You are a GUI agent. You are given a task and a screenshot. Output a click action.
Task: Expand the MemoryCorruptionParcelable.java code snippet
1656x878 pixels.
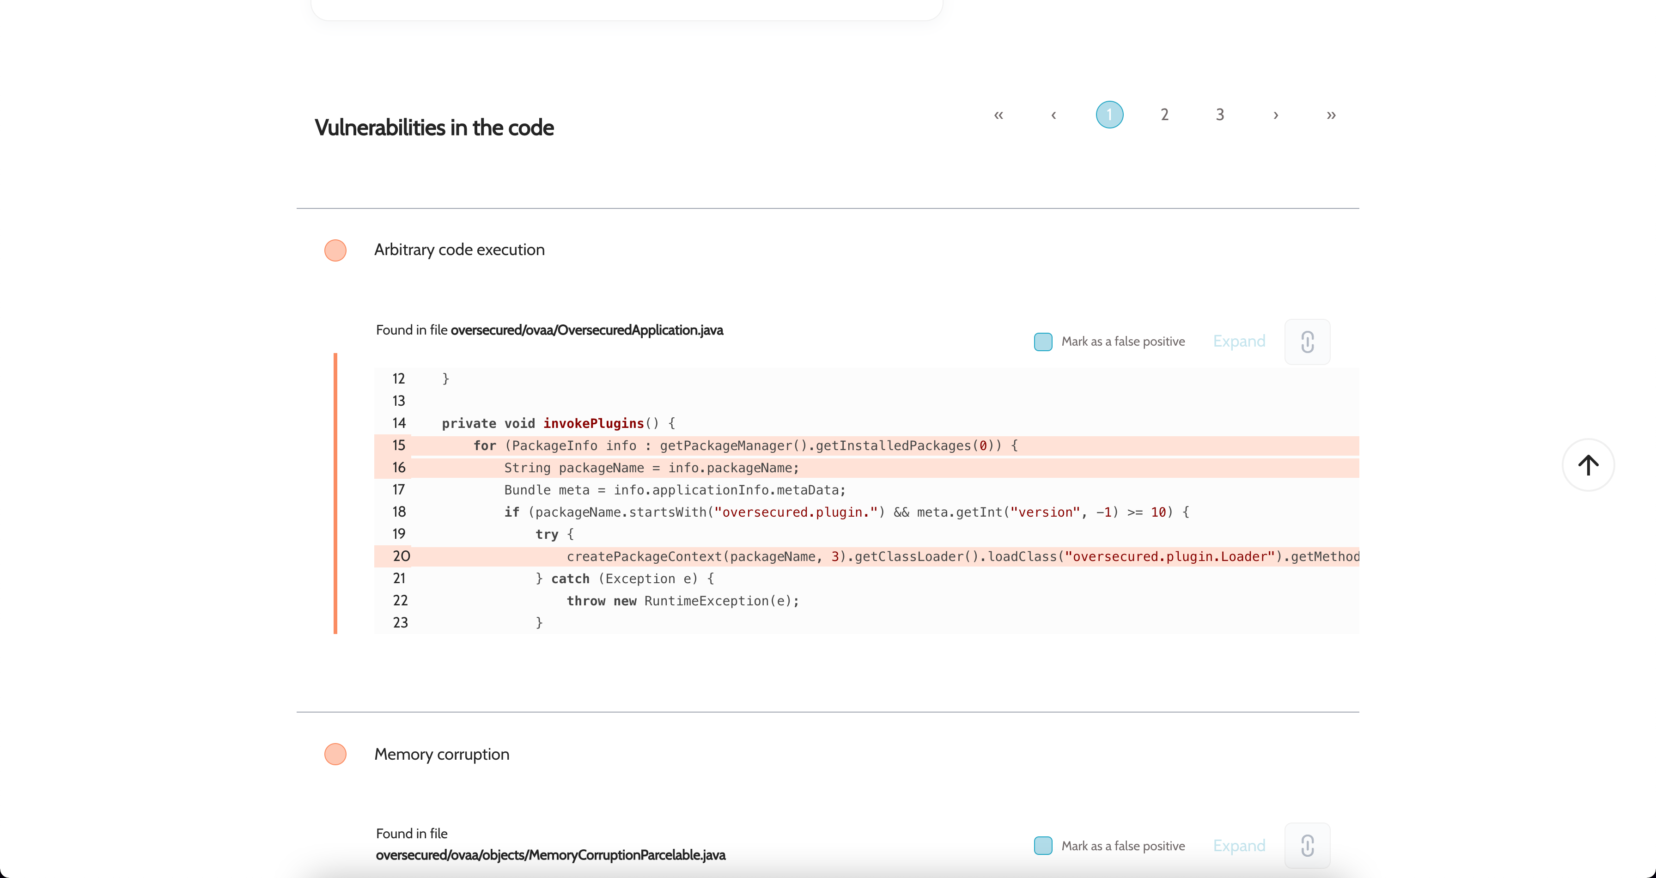(1239, 845)
